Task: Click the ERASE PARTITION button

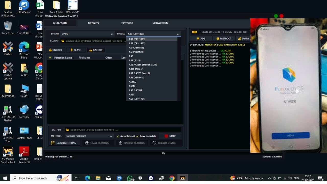Action: click(98, 143)
